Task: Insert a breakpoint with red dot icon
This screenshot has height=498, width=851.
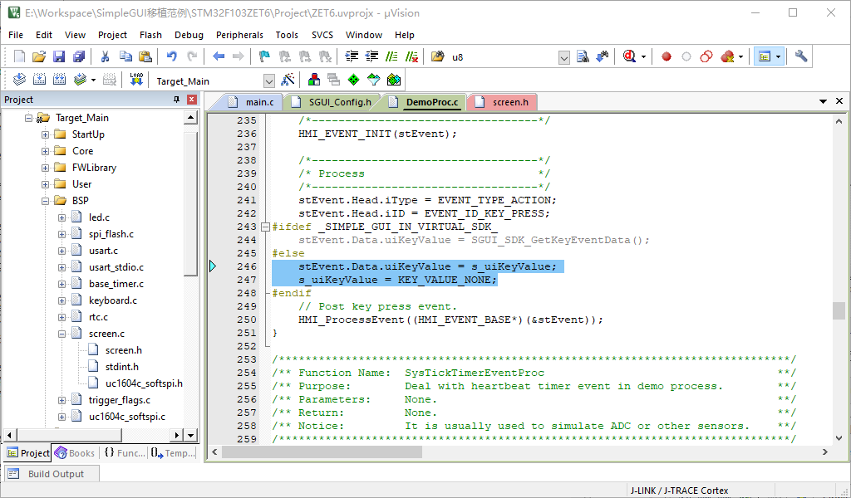Action: 667,56
